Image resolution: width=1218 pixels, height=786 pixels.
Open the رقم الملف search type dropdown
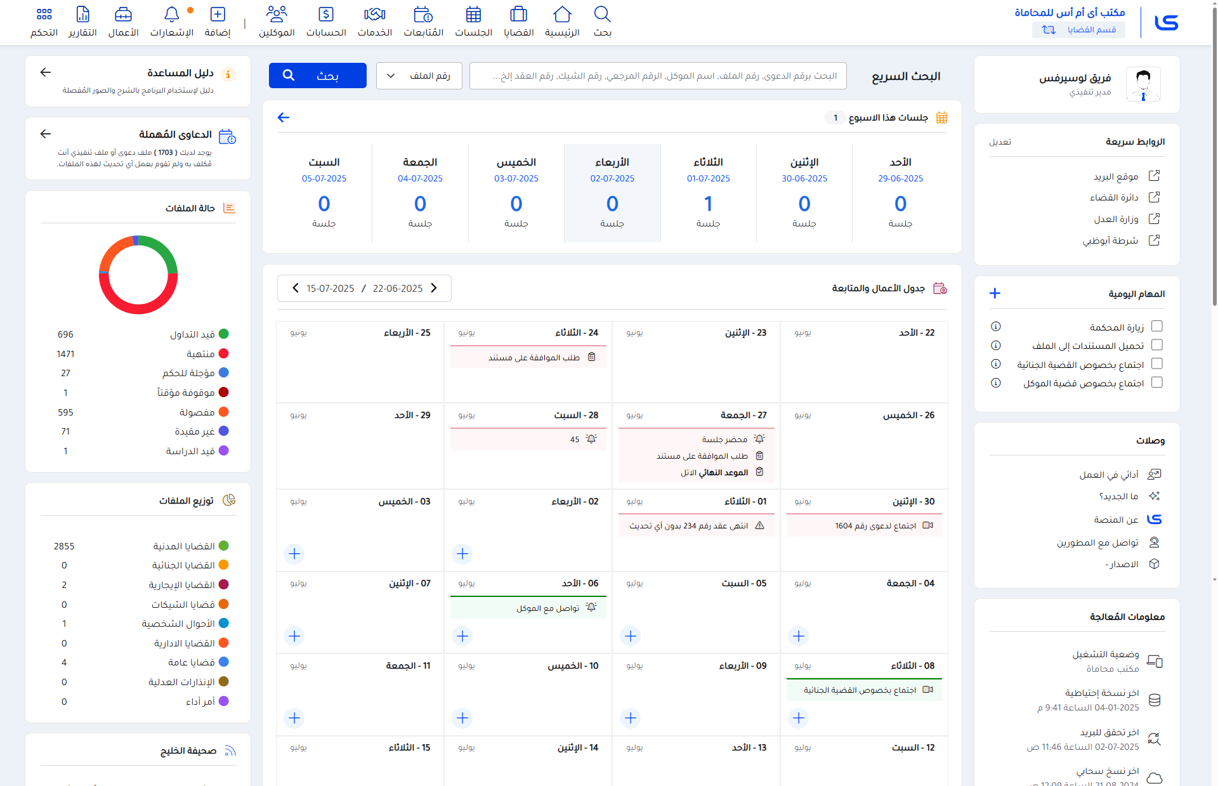[419, 76]
